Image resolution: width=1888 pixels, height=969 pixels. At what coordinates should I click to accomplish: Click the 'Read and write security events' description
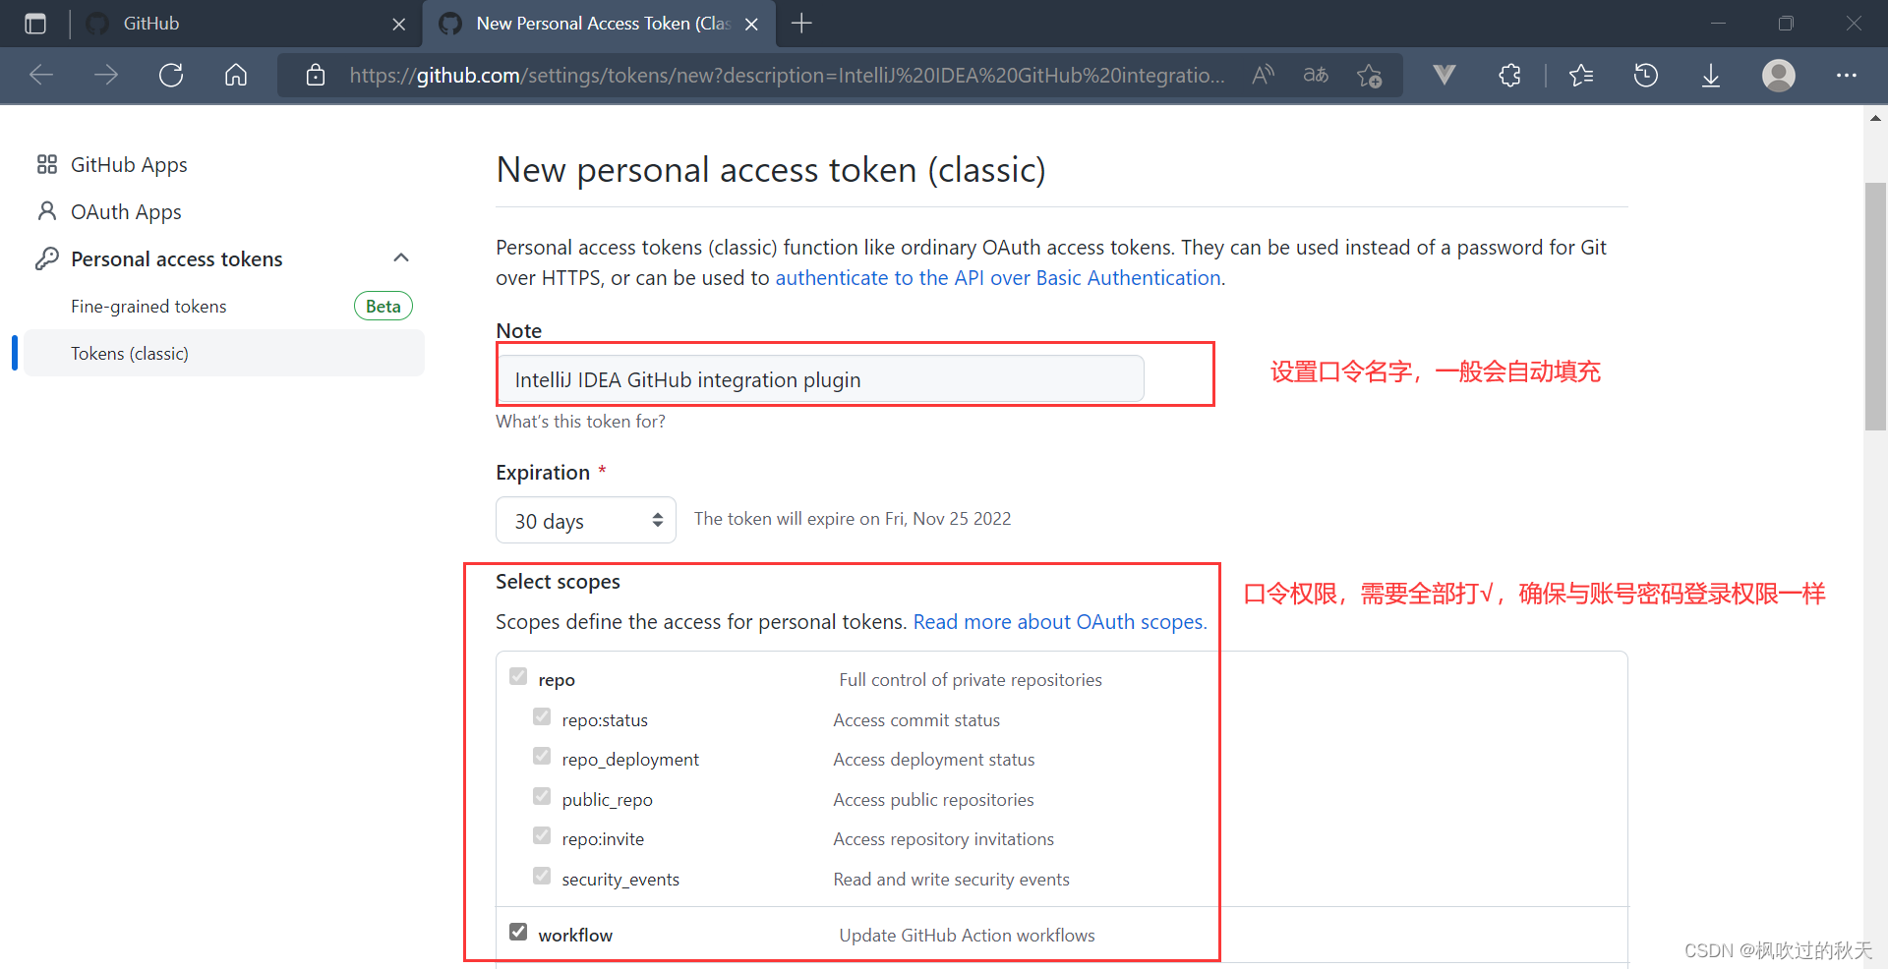pyautogui.click(x=951, y=880)
